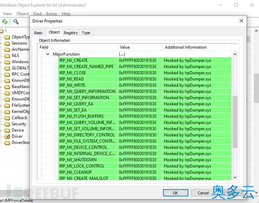Select the root backslash folder icon
259x203 pixels.
[x=2, y=31]
